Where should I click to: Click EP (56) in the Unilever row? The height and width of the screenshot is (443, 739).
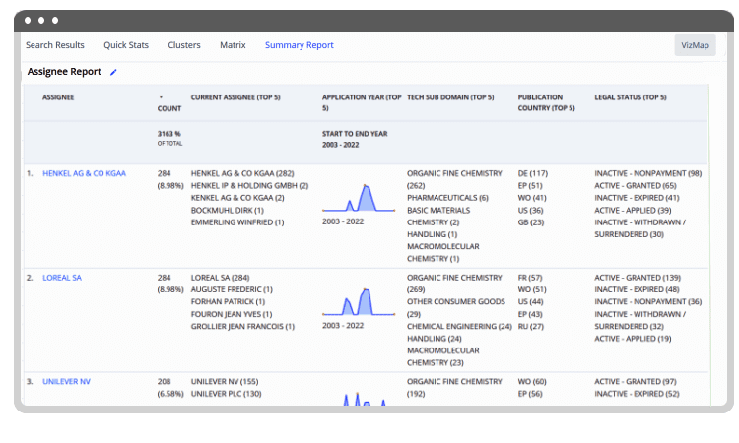tap(530, 394)
